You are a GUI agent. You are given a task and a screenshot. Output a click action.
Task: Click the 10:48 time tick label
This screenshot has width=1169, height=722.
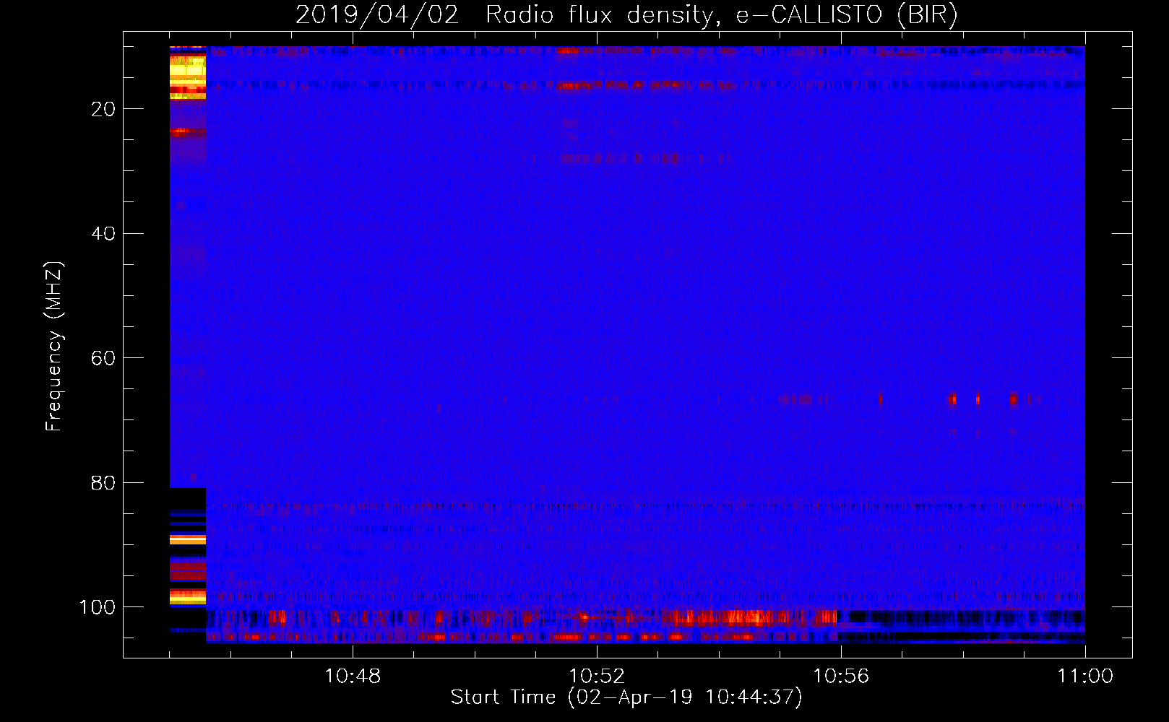tap(353, 677)
